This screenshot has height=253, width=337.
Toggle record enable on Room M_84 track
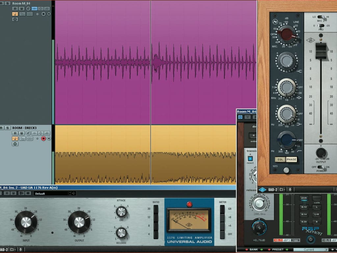pos(43,14)
